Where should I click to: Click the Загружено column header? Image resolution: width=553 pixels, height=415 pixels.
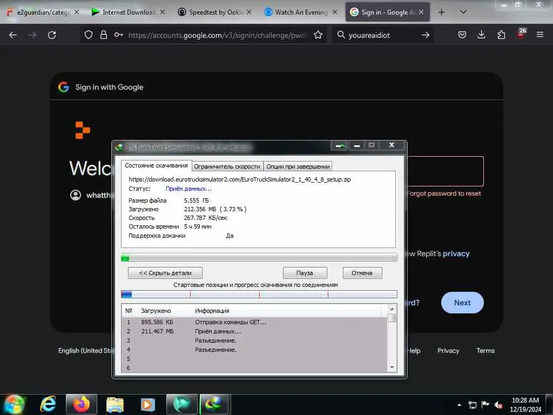165,311
